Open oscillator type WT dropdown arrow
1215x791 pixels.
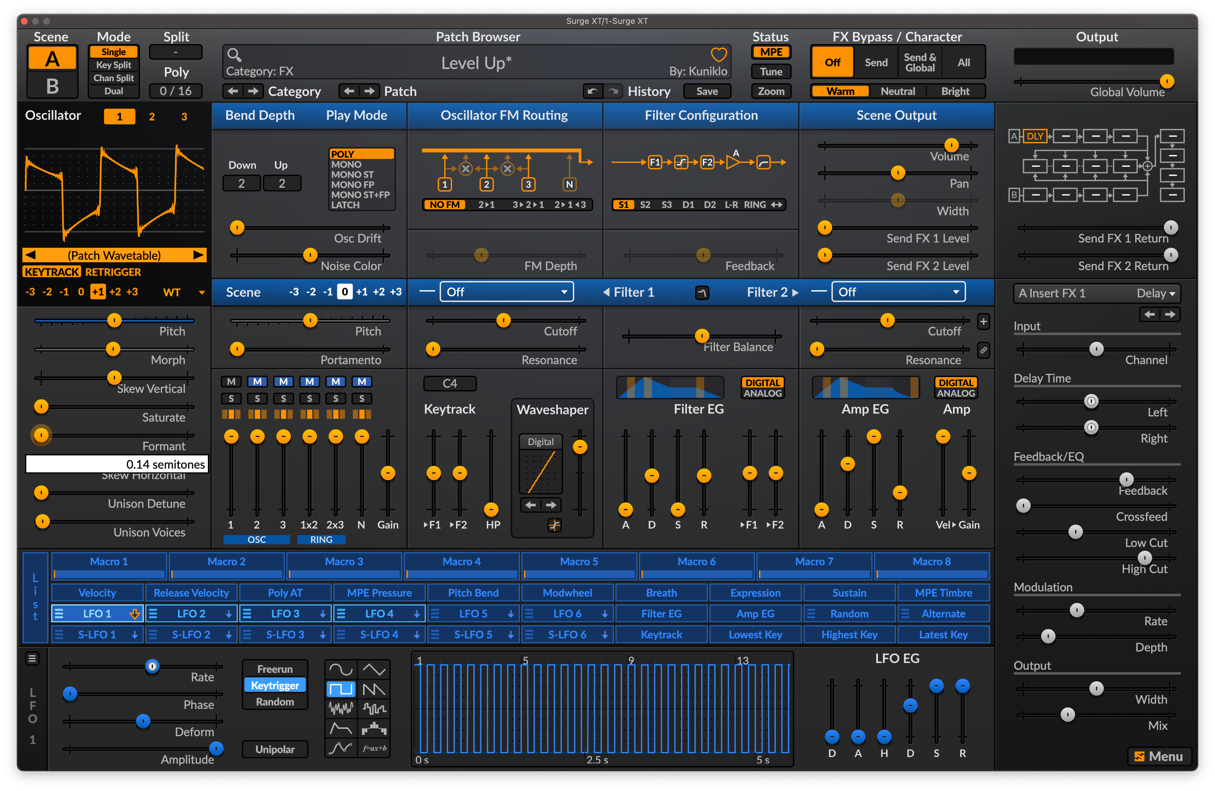[202, 293]
